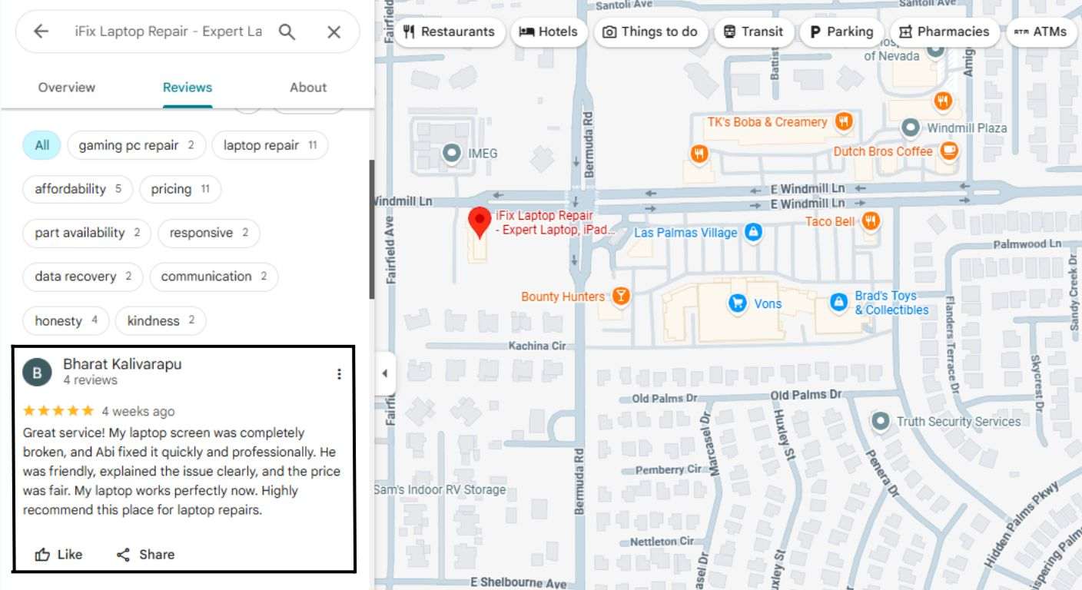
Task: Toggle the All reviews filter chip
Action: pyautogui.click(x=41, y=145)
